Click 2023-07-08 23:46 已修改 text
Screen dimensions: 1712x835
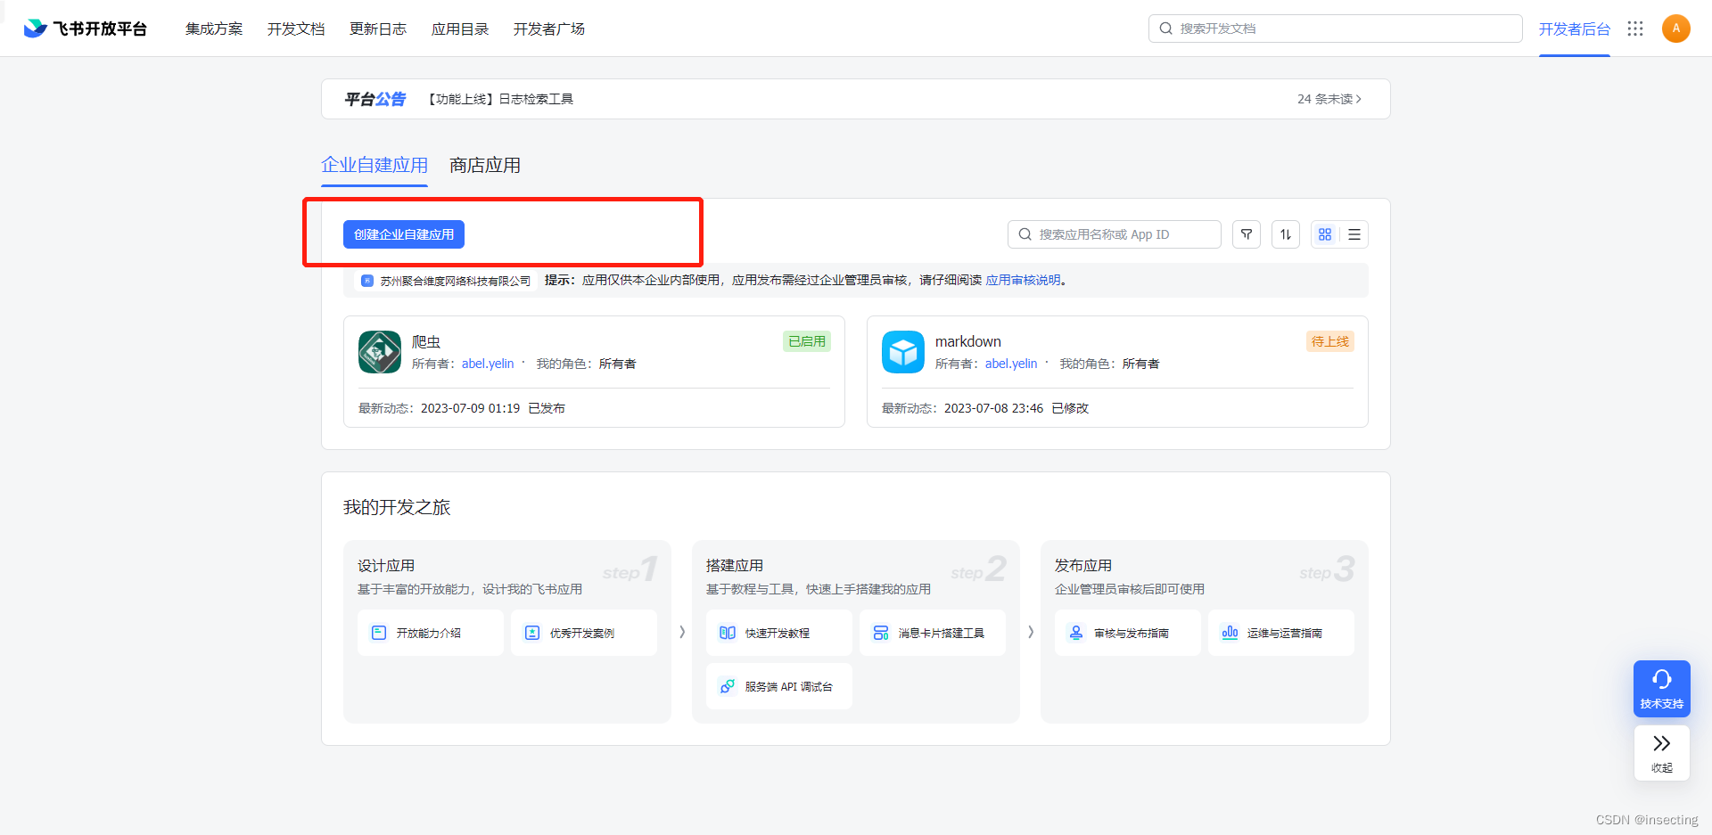point(1017,408)
